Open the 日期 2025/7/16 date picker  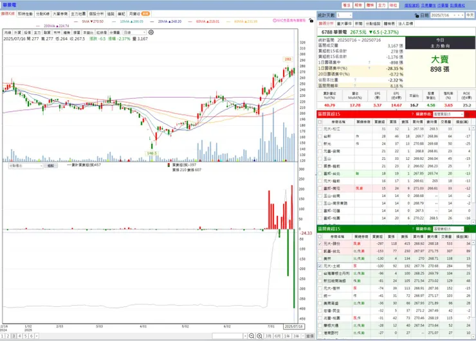click(447, 15)
